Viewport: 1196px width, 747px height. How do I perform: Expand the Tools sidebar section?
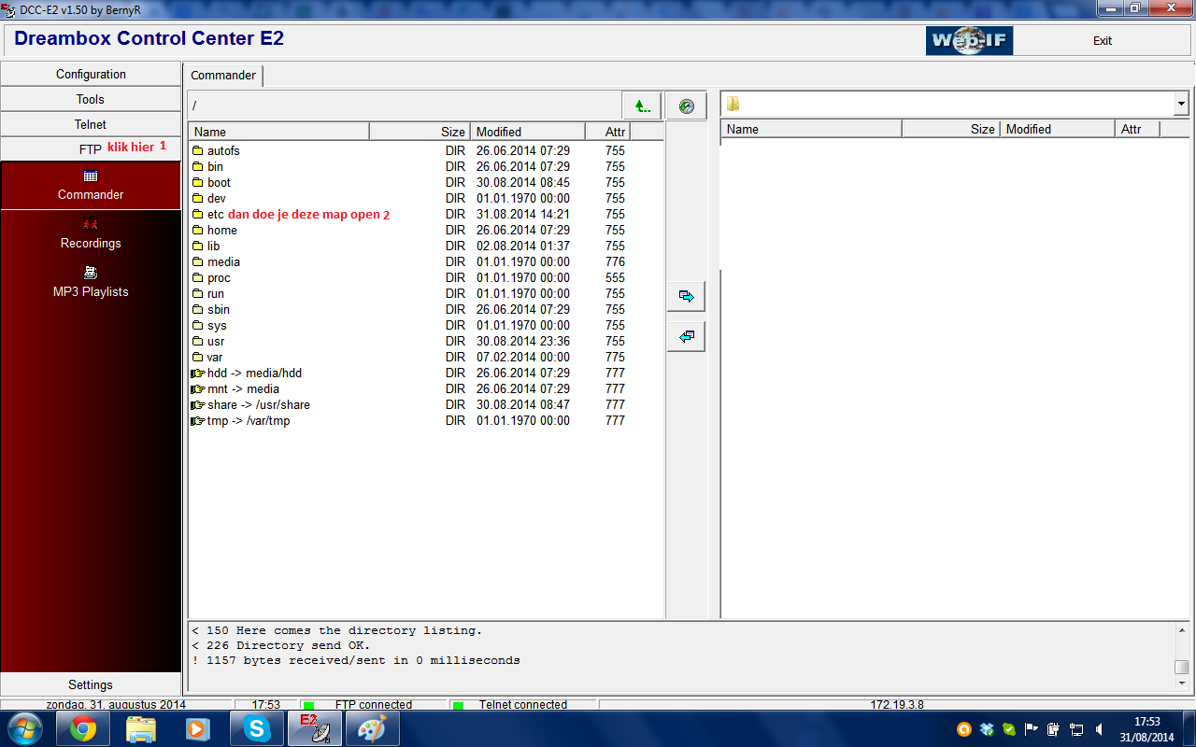click(x=91, y=99)
